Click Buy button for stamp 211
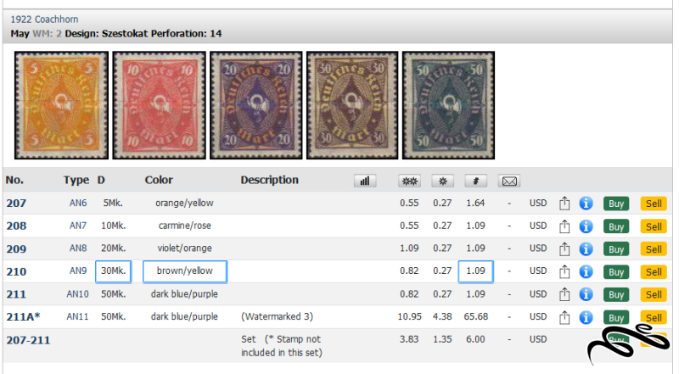Screen dimensions: 679x374 616,295
